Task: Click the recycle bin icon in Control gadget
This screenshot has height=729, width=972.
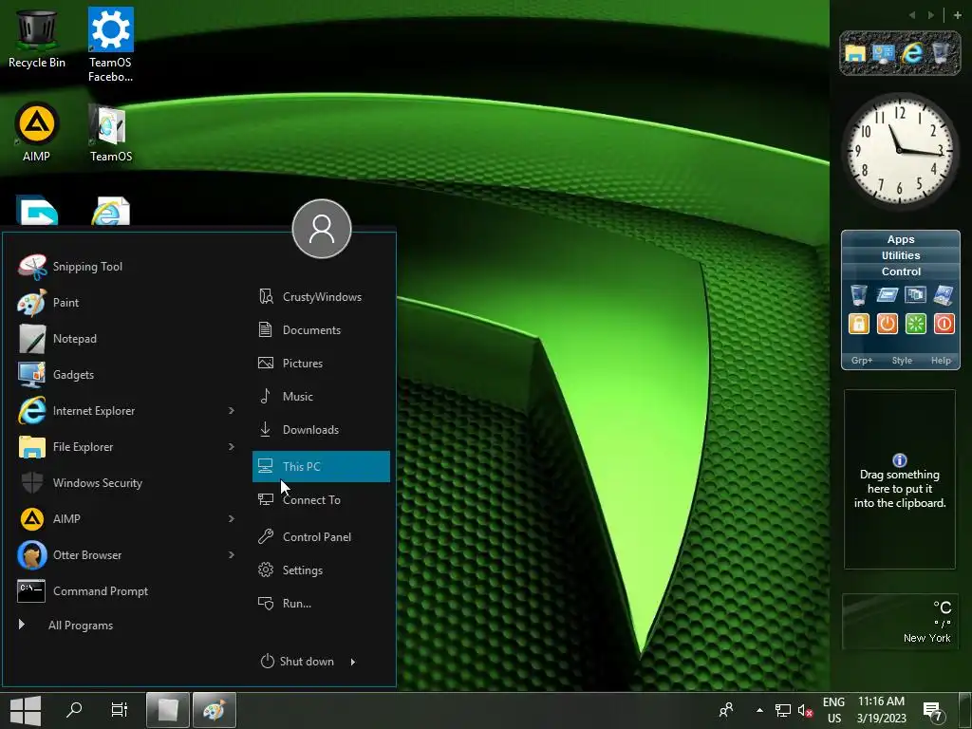Action: pos(858,295)
